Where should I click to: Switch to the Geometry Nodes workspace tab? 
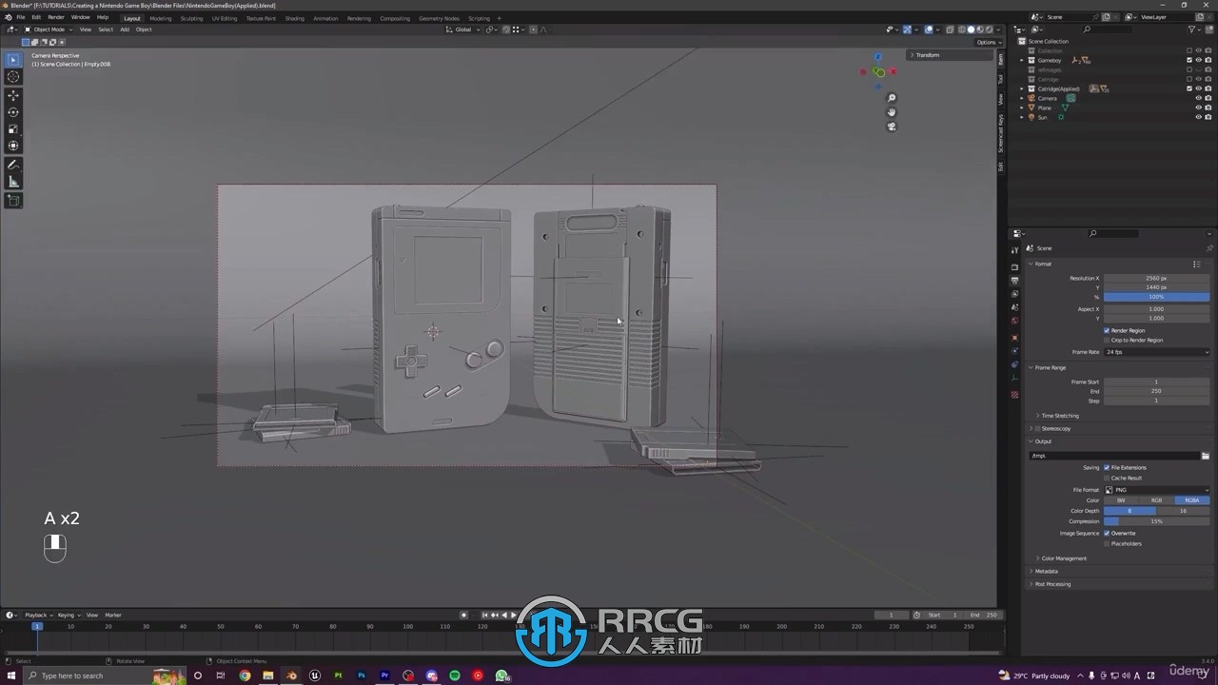(x=439, y=18)
